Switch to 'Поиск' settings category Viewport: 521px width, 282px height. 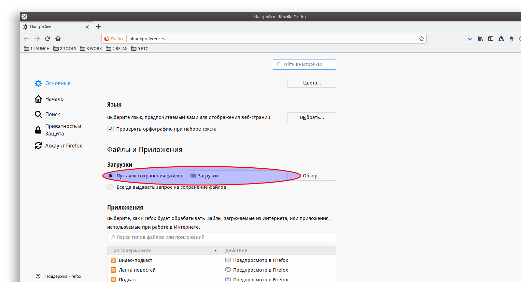52,114
